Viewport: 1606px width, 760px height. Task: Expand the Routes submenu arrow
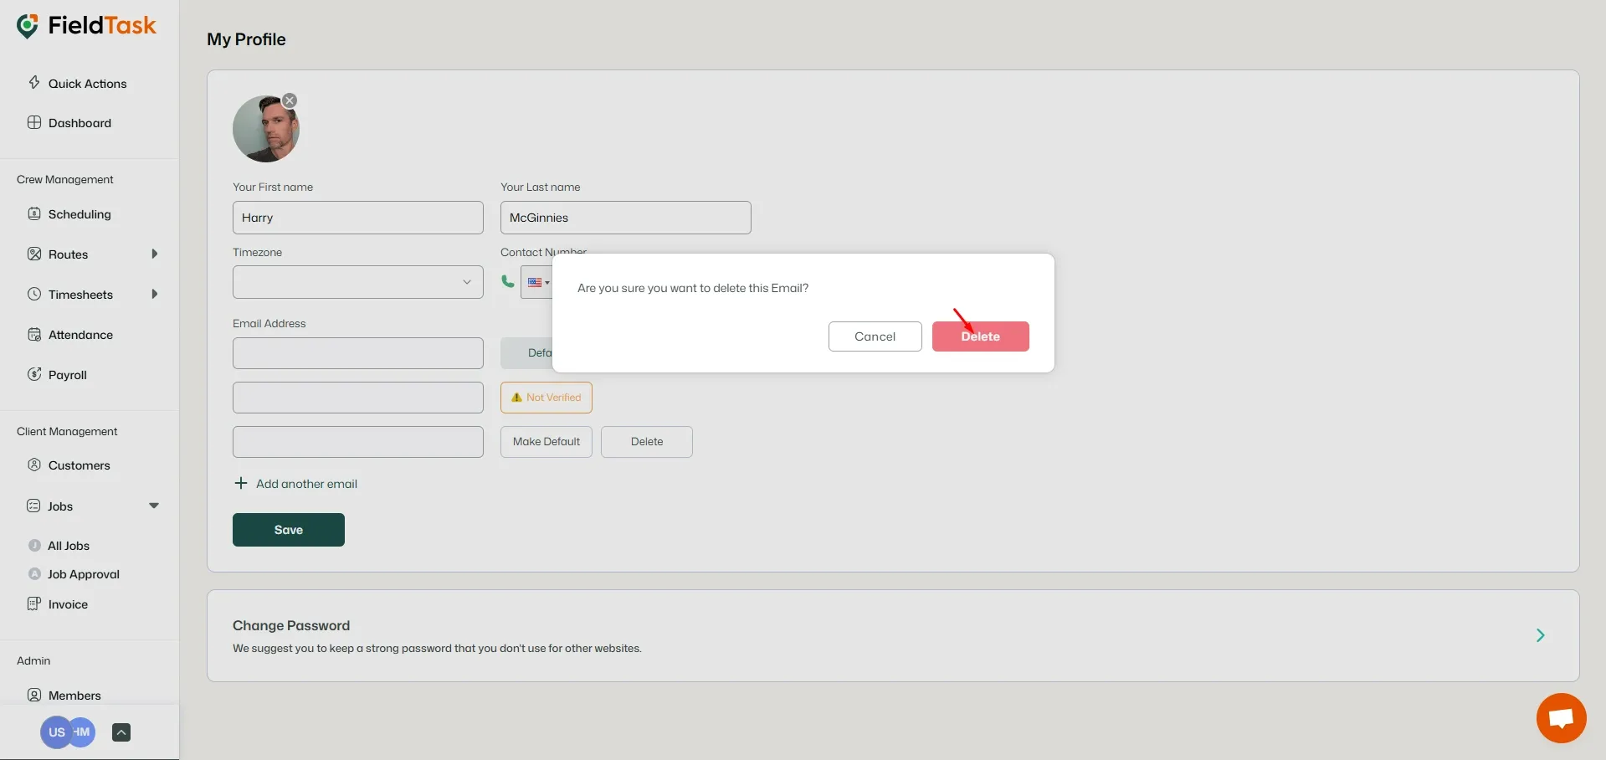156,254
